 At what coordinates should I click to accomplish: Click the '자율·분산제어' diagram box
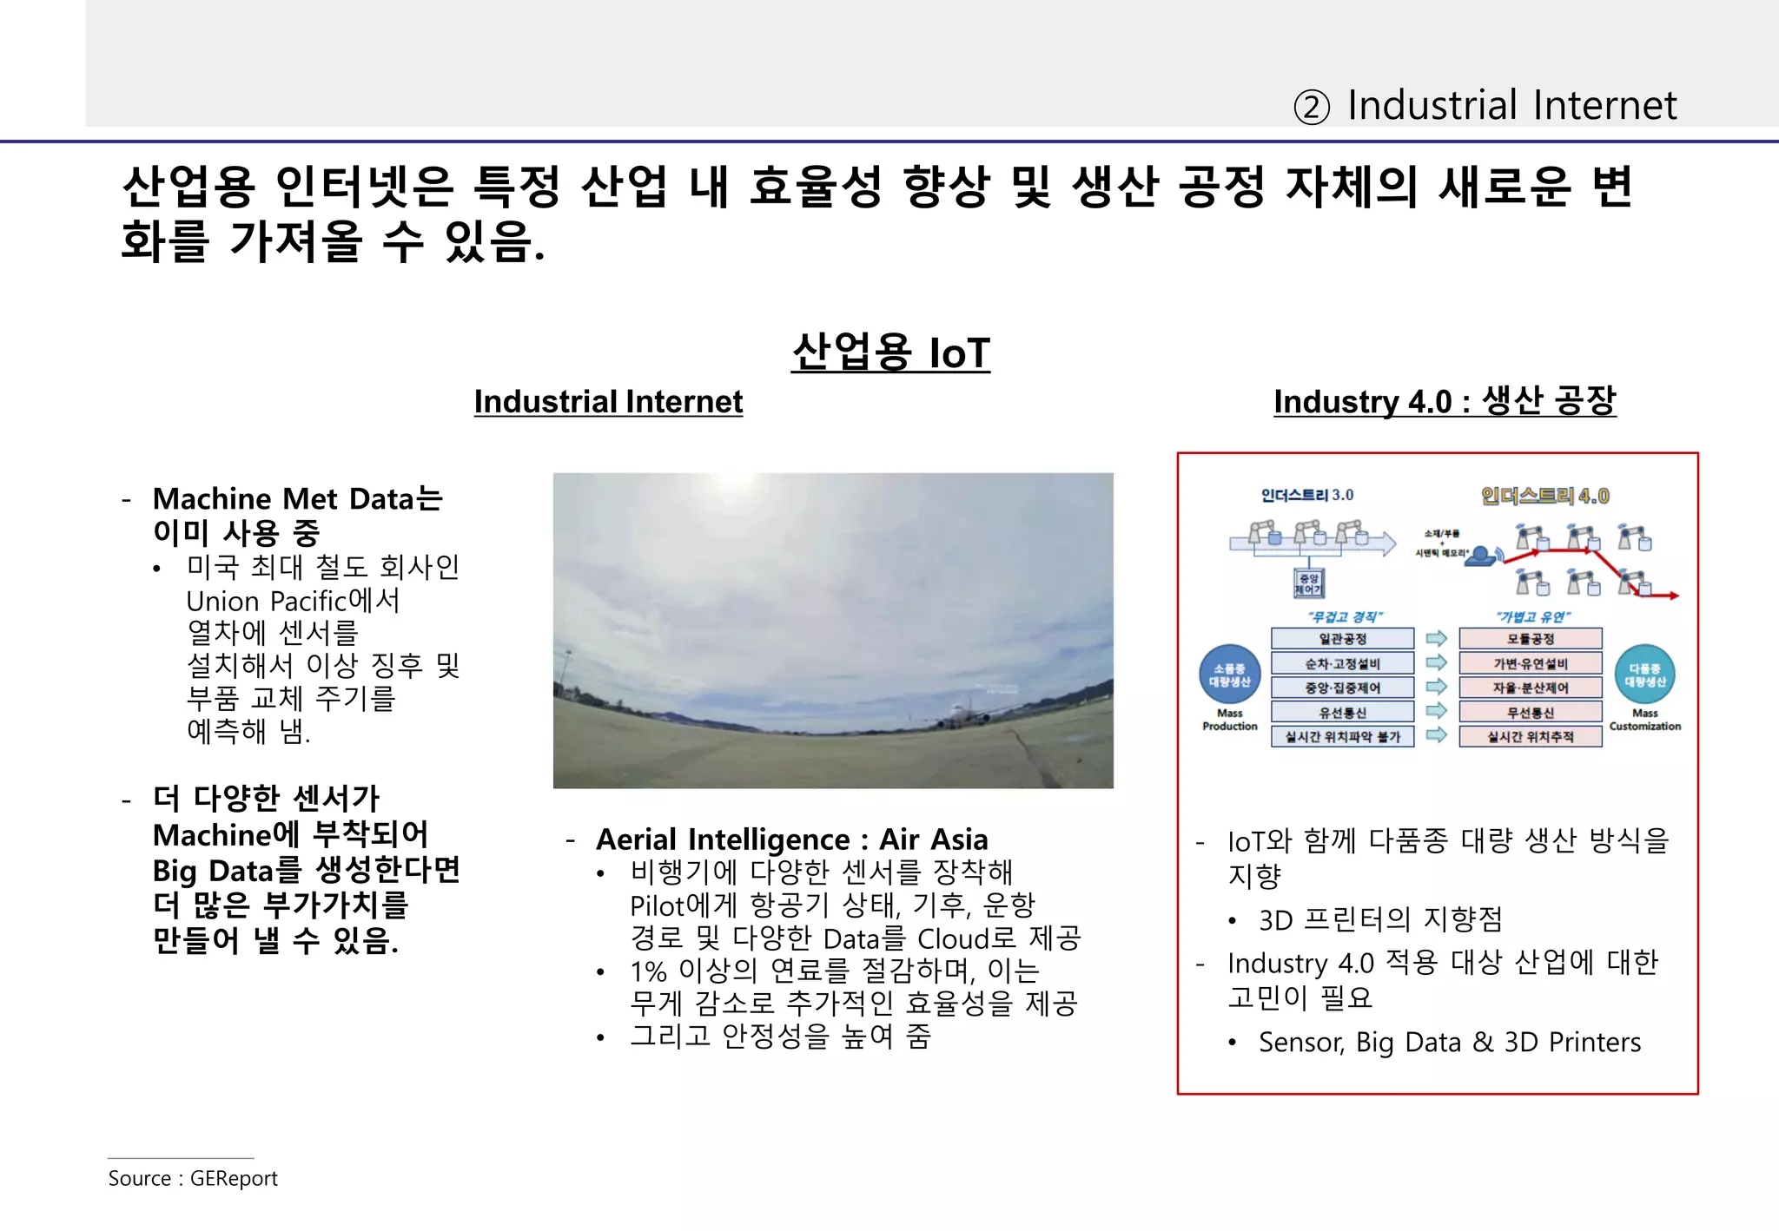click(x=1531, y=688)
